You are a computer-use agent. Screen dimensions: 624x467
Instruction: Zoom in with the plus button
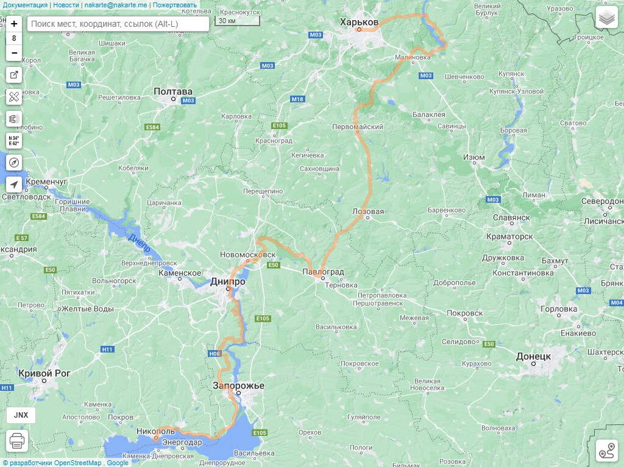click(14, 24)
